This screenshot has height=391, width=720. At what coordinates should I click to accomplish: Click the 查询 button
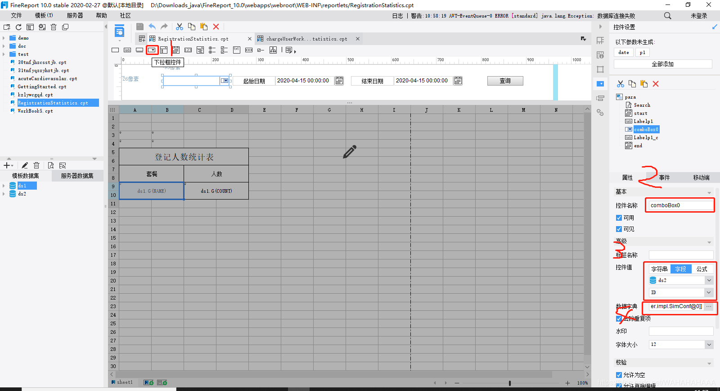pyautogui.click(x=505, y=81)
